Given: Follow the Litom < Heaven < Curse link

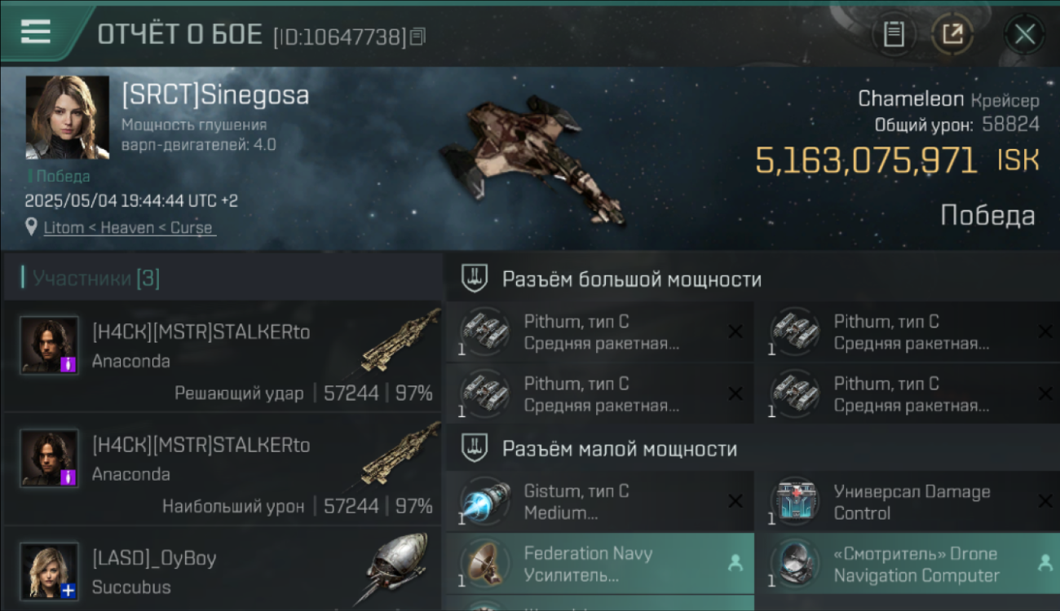Looking at the screenshot, I should coord(128,228).
